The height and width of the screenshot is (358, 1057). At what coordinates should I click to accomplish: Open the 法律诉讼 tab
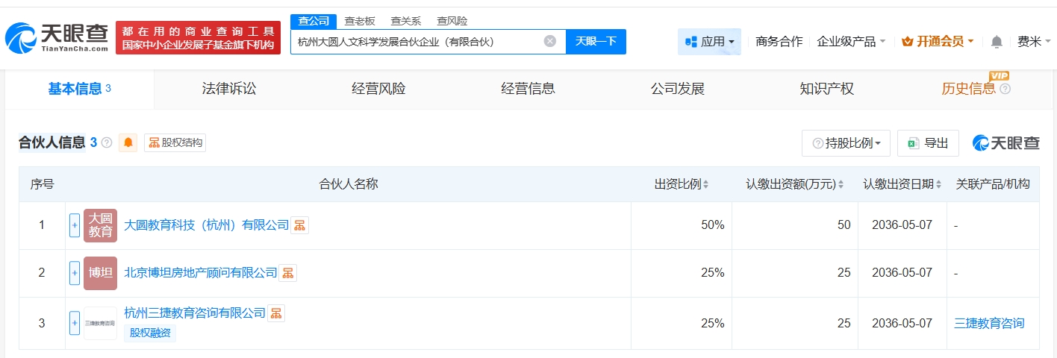tap(229, 89)
